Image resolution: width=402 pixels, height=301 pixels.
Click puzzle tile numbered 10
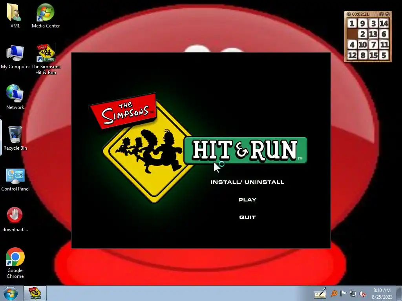(x=363, y=45)
